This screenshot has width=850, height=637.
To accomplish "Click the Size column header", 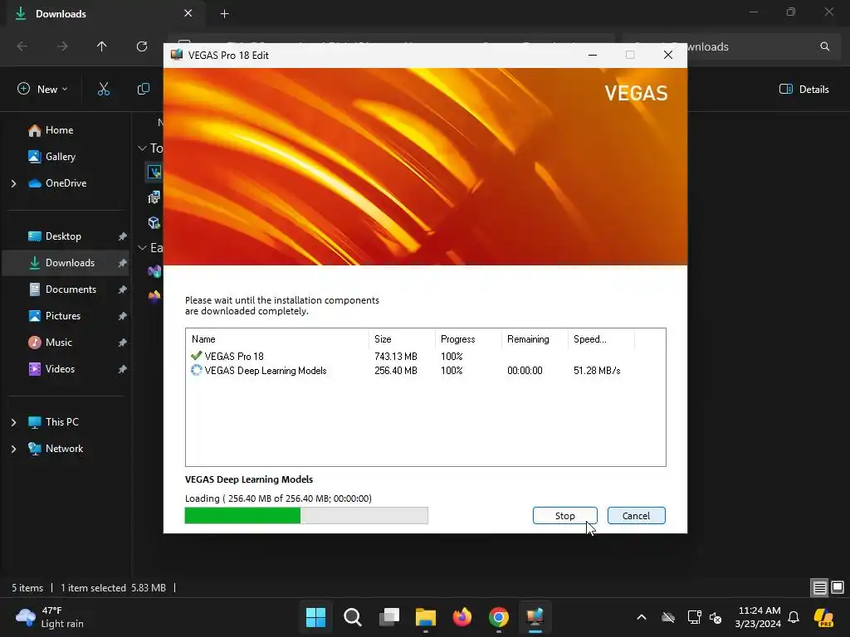I will point(402,339).
